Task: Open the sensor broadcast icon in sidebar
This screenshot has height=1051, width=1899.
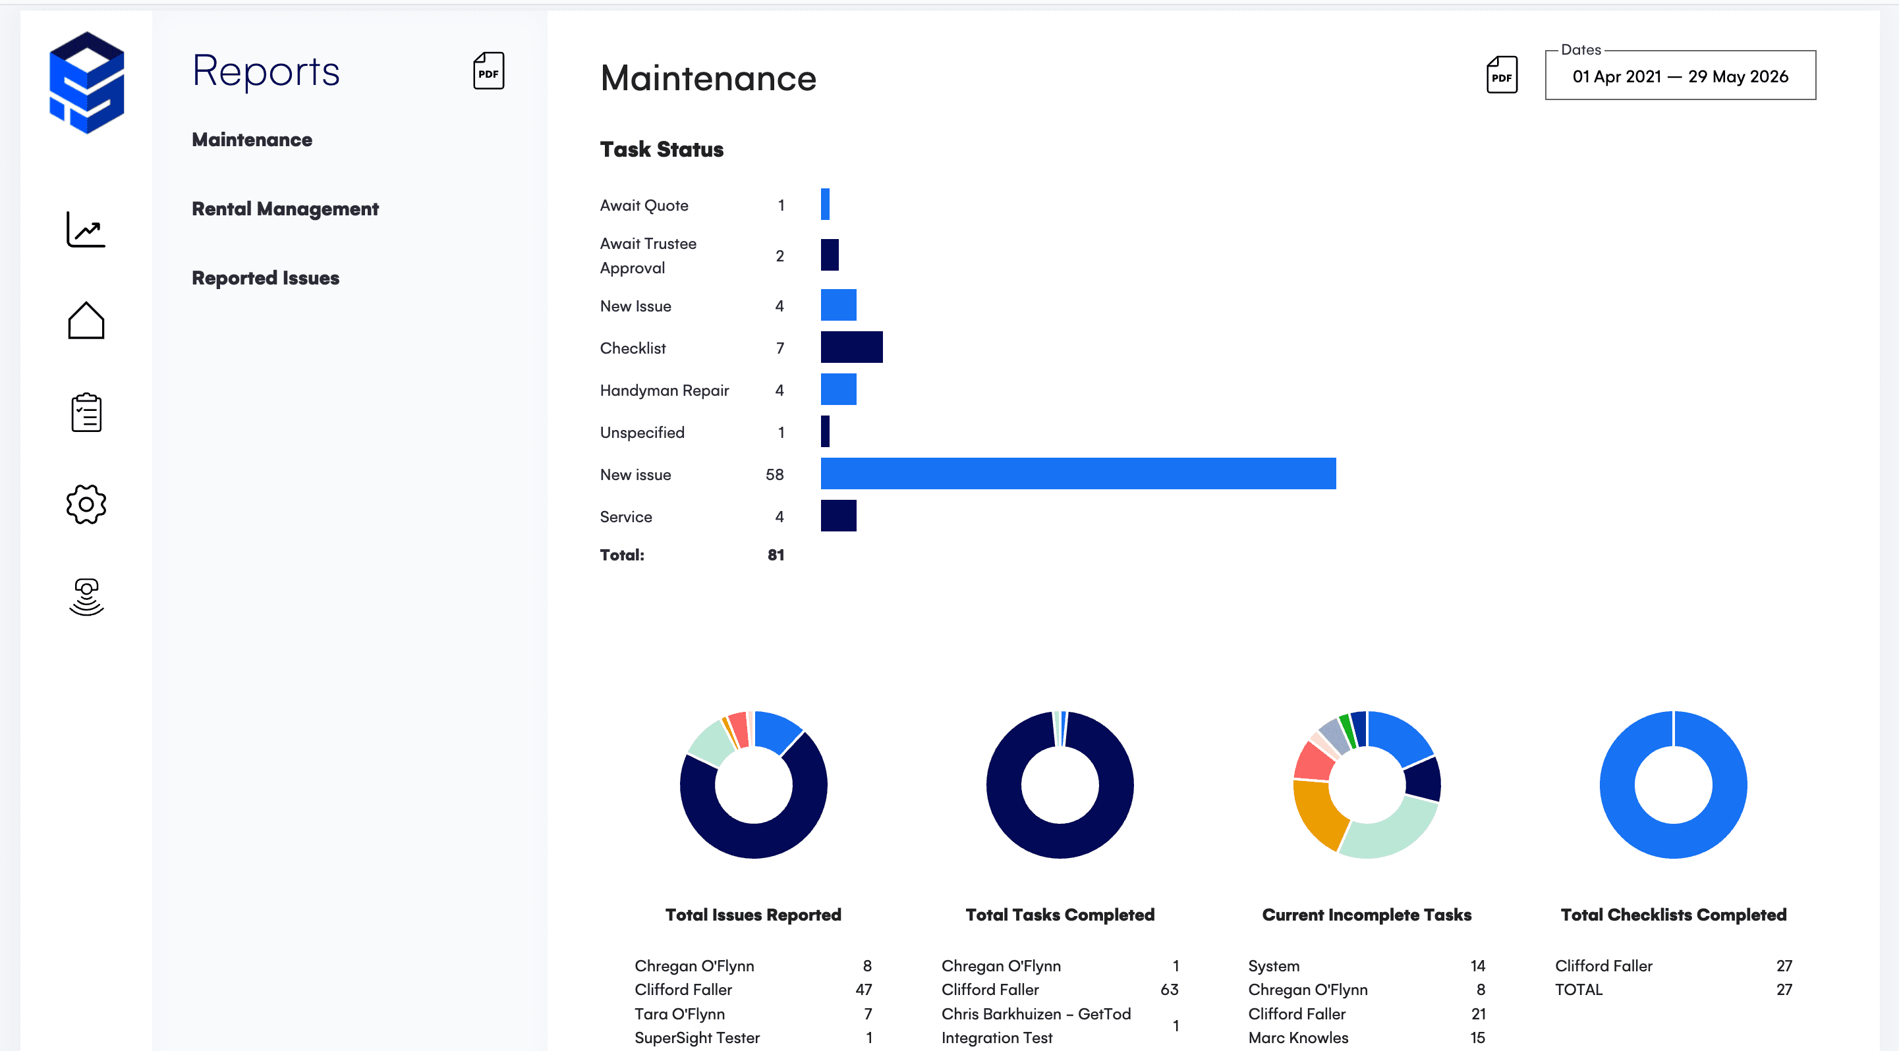Action: pyautogui.click(x=86, y=597)
